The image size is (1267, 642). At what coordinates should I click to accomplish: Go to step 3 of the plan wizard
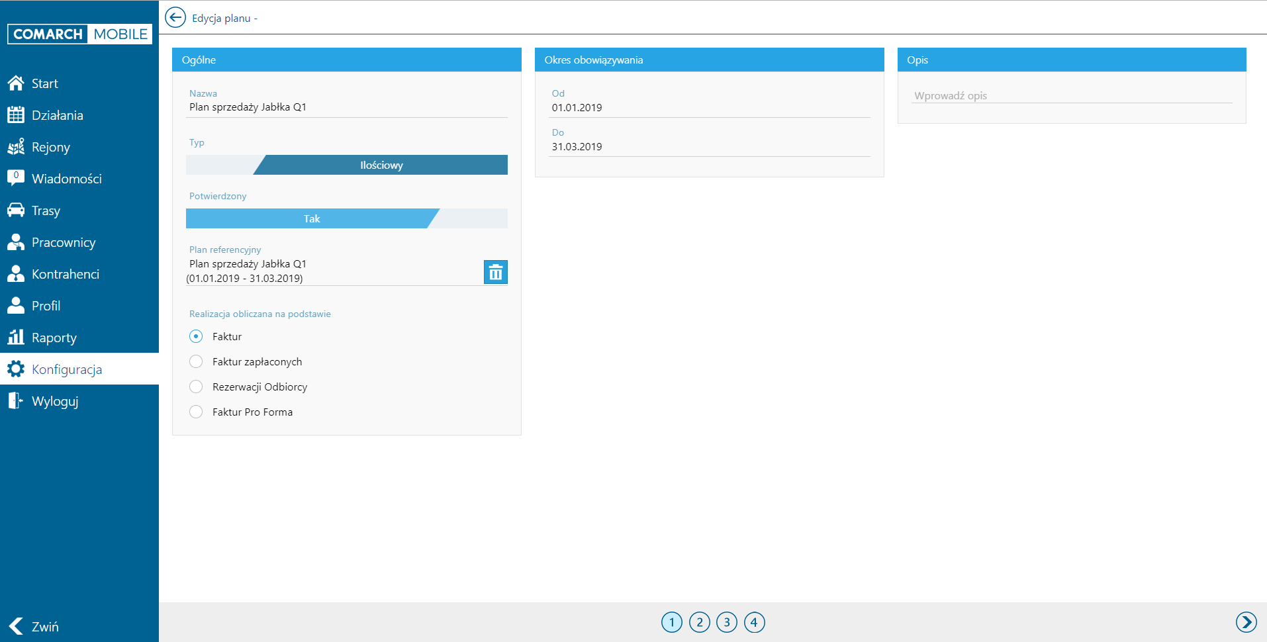[727, 622]
